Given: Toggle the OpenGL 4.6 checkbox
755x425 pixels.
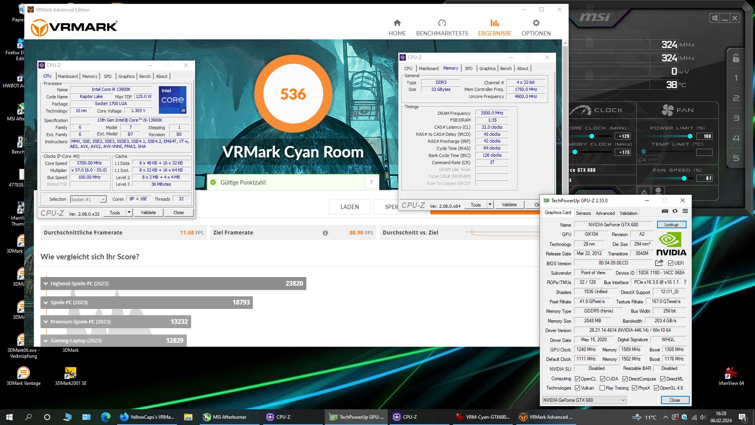Looking at the screenshot, I should click(656, 388).
